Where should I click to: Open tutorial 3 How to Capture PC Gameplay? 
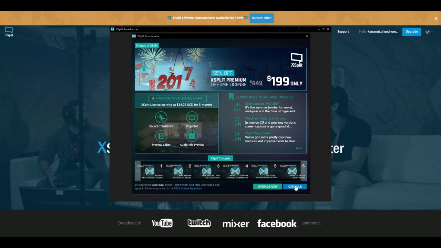tap(207, 171)
